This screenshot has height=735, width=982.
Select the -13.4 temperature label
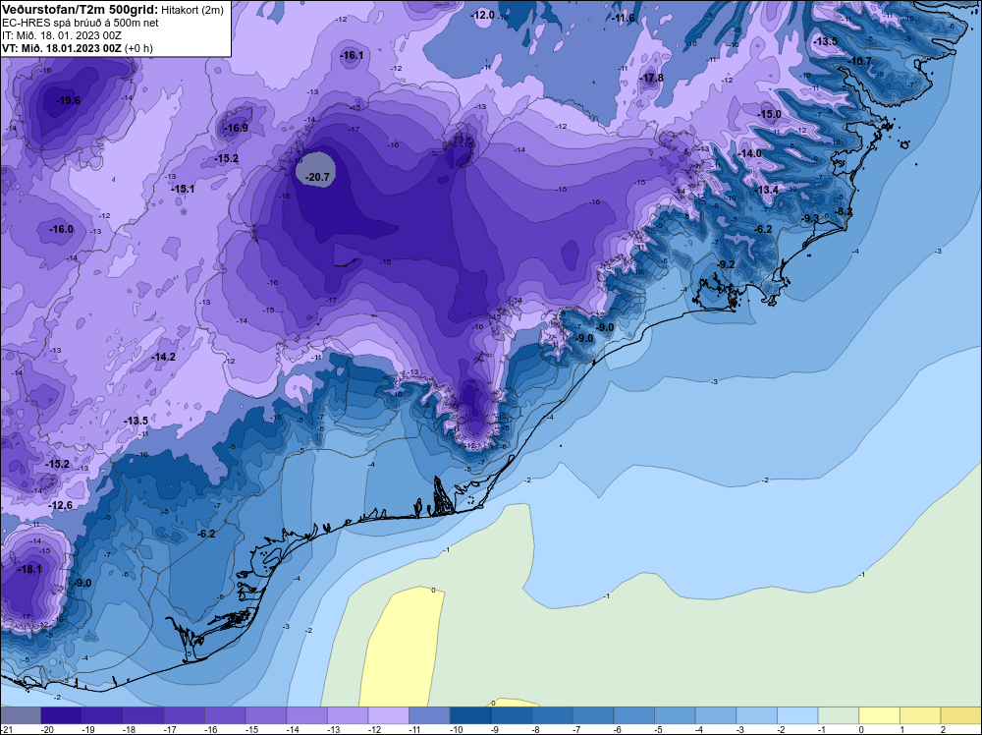click(x=766, y=190)
